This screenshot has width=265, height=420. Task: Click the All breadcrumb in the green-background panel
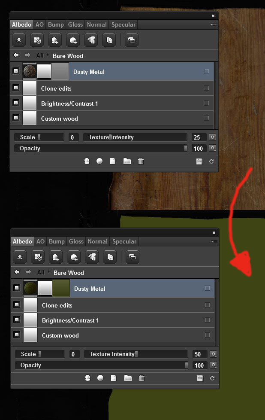pyautogui.click(x=41, y=272)
